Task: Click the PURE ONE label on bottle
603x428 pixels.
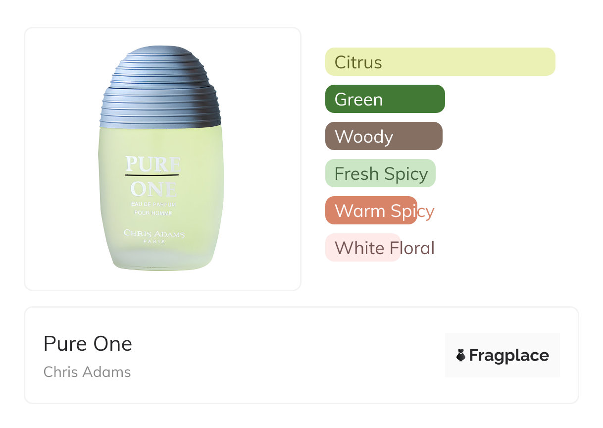Action: click(152, 176)
